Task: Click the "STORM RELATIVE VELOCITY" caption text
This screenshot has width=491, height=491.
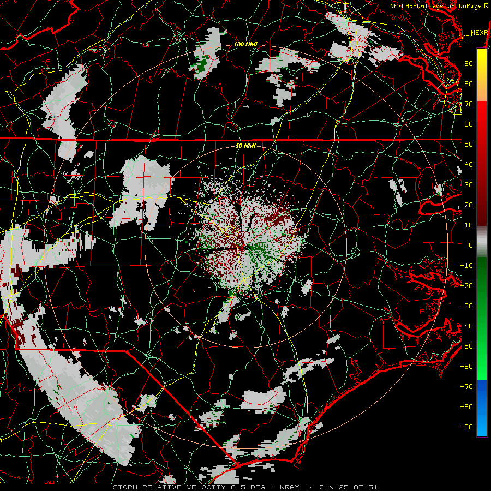Action: pyautogui.click(x=169, y=487)
